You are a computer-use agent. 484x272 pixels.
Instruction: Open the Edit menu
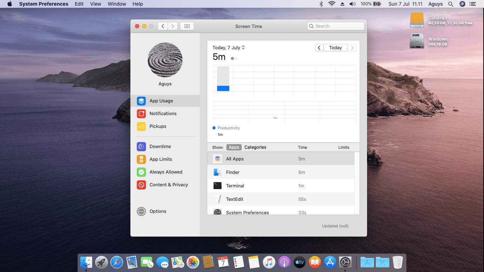click(x=79, y=4)
